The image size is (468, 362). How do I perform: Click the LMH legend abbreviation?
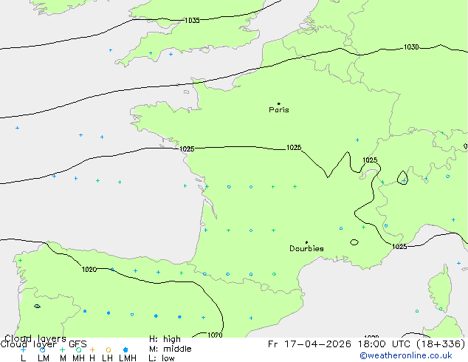pos(128,358)
